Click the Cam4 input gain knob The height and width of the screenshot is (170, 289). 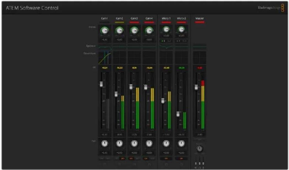pos(149,31)
